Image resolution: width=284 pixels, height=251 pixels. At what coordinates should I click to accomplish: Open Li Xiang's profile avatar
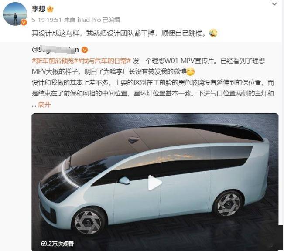coord(15,14)
